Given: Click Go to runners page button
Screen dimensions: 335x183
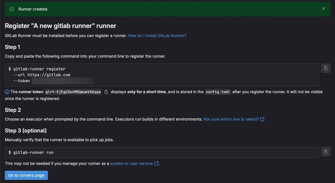Looking at the screenshot, I should pos(26,175).
